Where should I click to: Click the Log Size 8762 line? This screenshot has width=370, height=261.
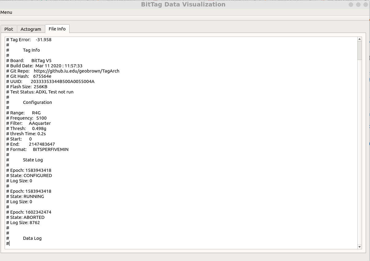click(23, 223)
